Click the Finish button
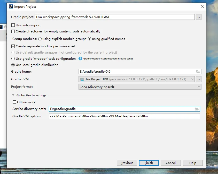This screenshot has height=174, width=218. click(149, 163)
